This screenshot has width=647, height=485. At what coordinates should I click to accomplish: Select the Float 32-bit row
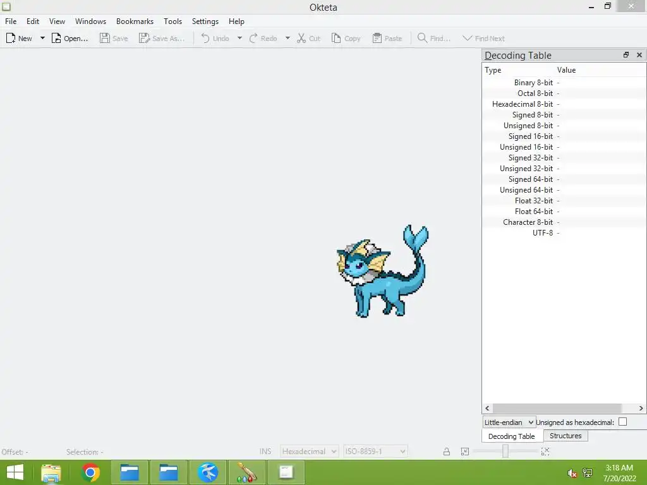564,200
